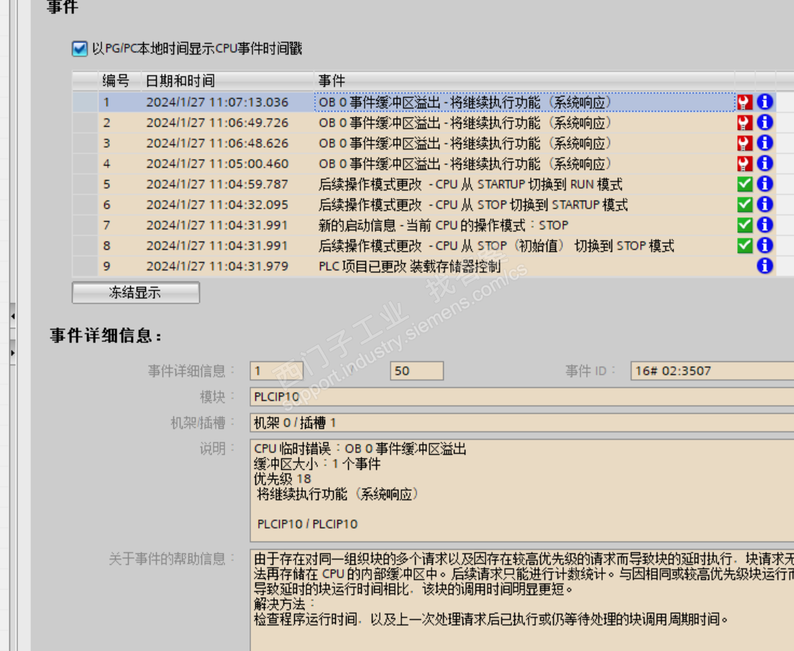
Task: Click the blue info icon in row 9
Action: [x=765, y=266]
